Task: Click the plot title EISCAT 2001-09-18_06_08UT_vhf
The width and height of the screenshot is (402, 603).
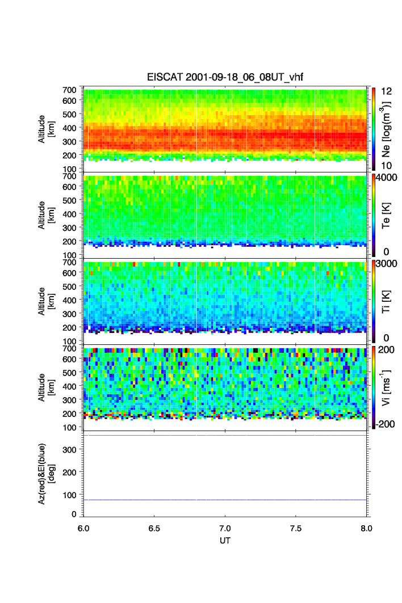Action: coord(225,78)
